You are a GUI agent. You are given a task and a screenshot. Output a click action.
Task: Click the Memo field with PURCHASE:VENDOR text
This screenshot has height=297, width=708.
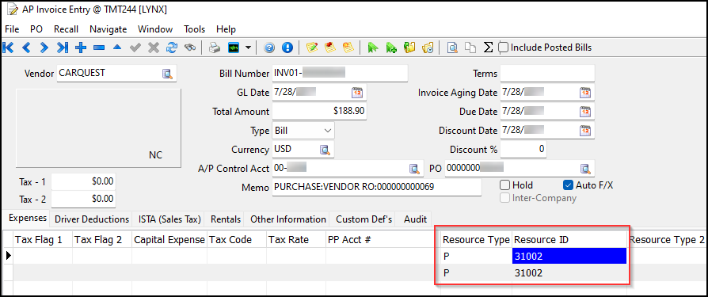tap(377, 188)
